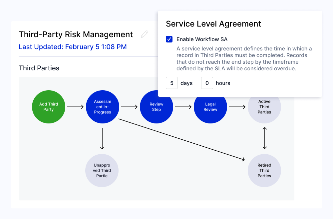Click the pencil edit icon beside the title
Screen dimensions: 333x219
145,34
